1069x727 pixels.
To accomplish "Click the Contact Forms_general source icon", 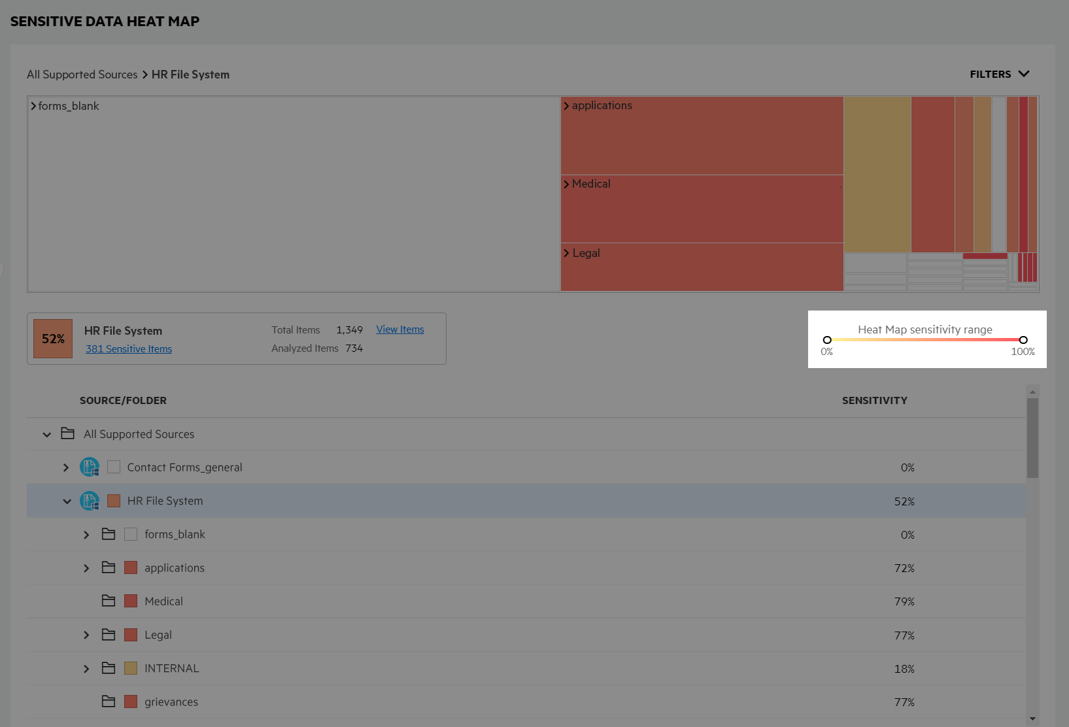I will [x=90, y=467].
